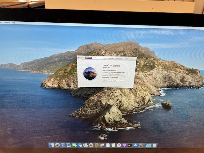
Task: Open the Geheugen tab
Action: [x=111, y=58]
